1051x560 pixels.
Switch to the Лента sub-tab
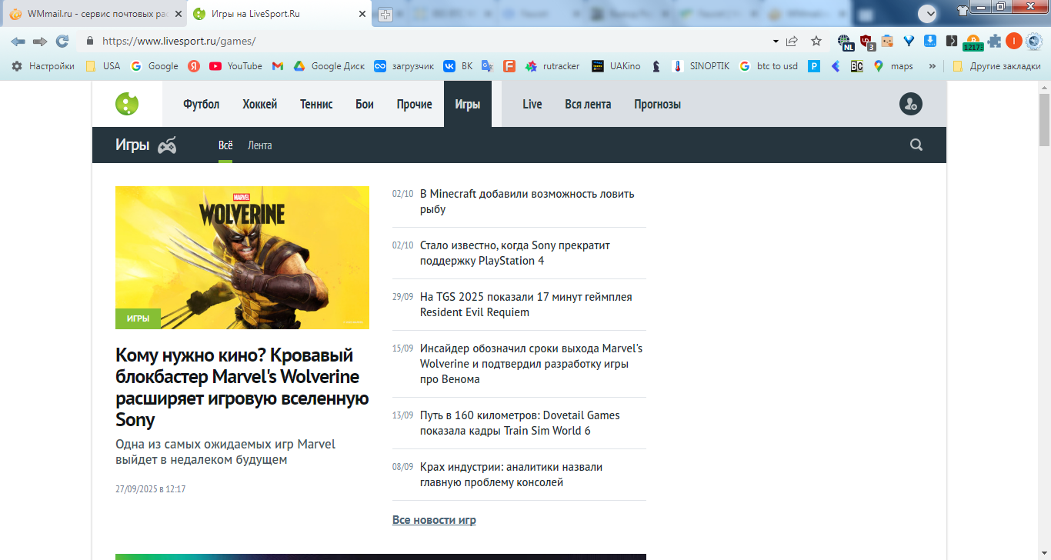click(x=260, y=145)
